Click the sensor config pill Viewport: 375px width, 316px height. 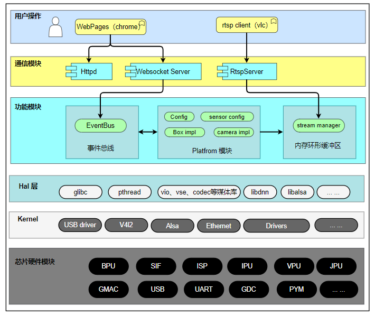(x=227, y=117)
